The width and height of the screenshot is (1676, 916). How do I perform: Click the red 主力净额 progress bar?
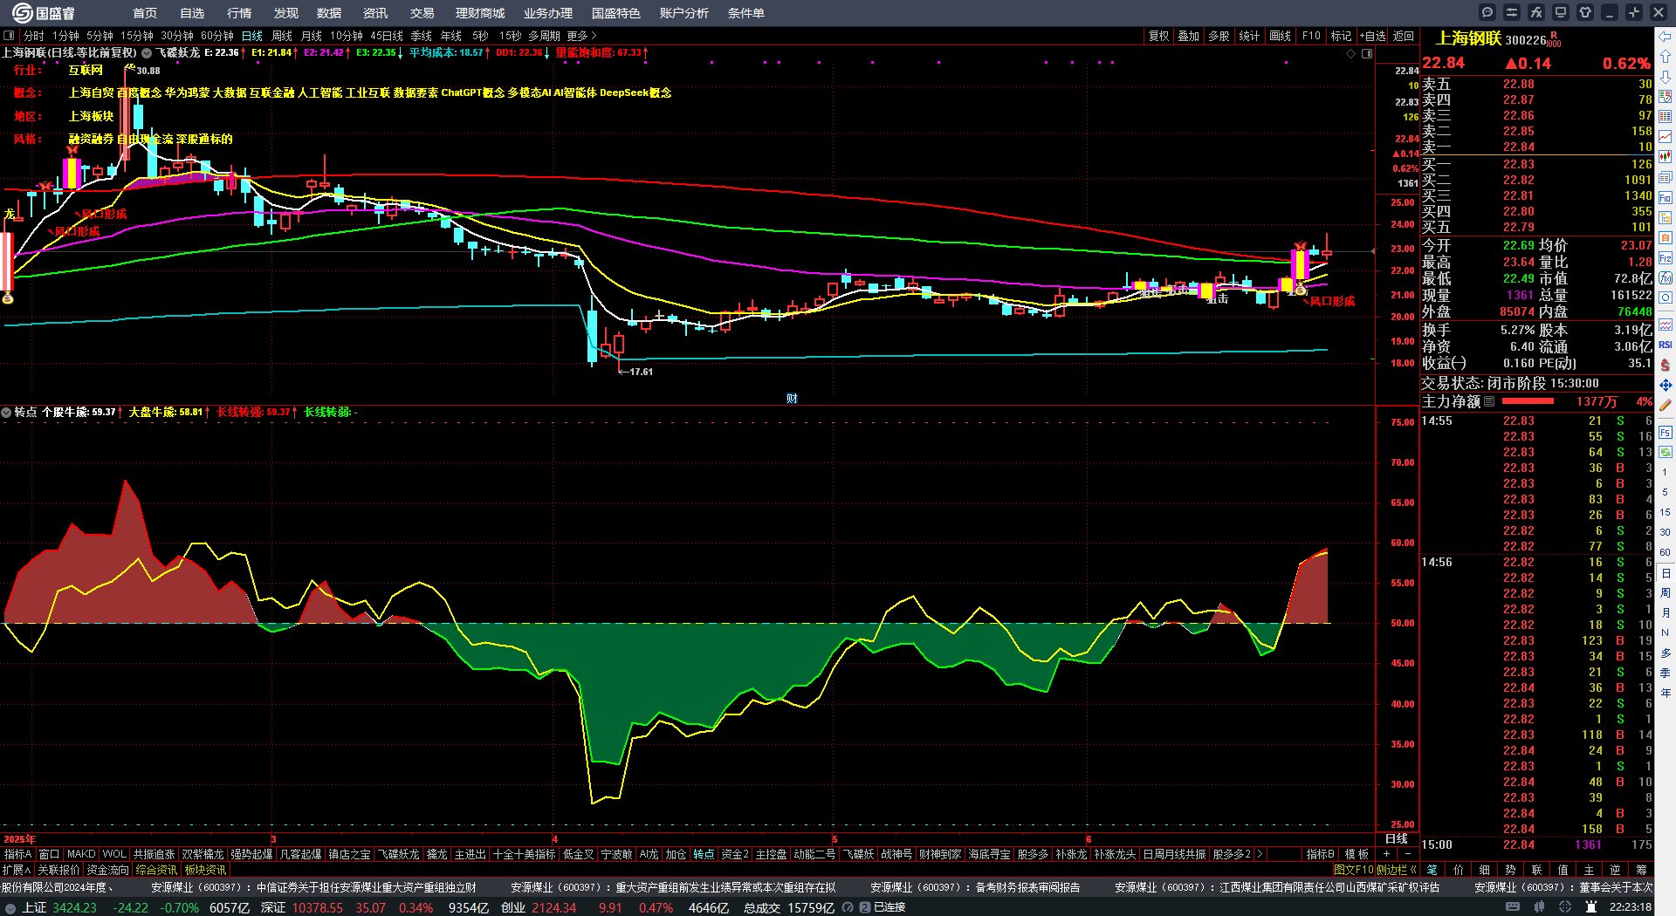[1528, 402]
